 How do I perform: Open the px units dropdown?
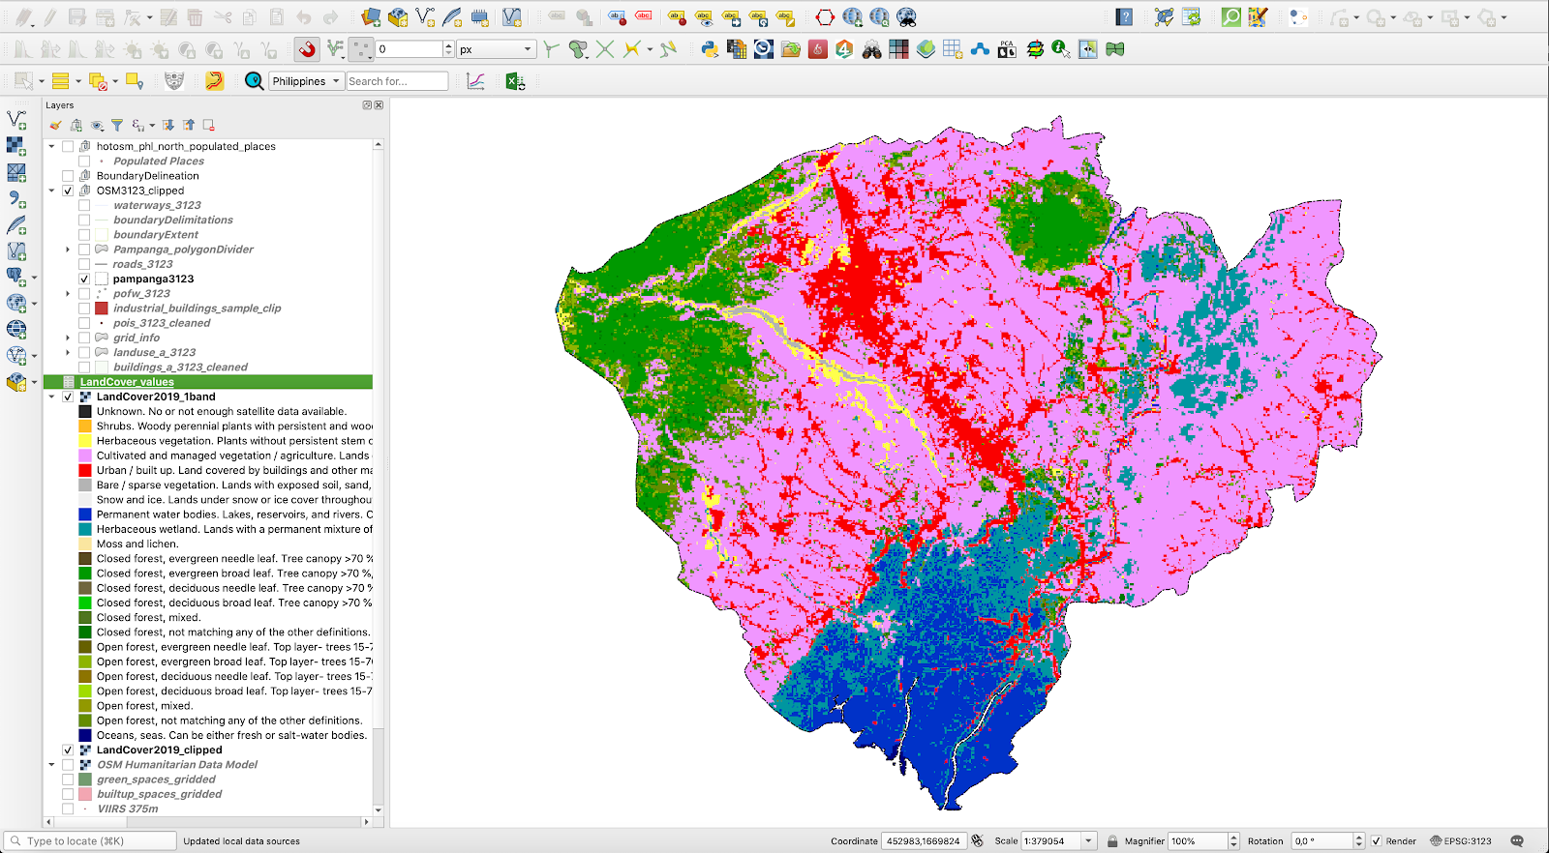coord(497,49)
